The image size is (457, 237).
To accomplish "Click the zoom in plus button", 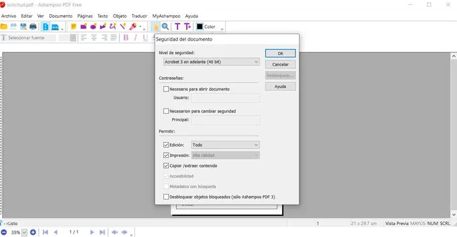I will click(33, 232).
